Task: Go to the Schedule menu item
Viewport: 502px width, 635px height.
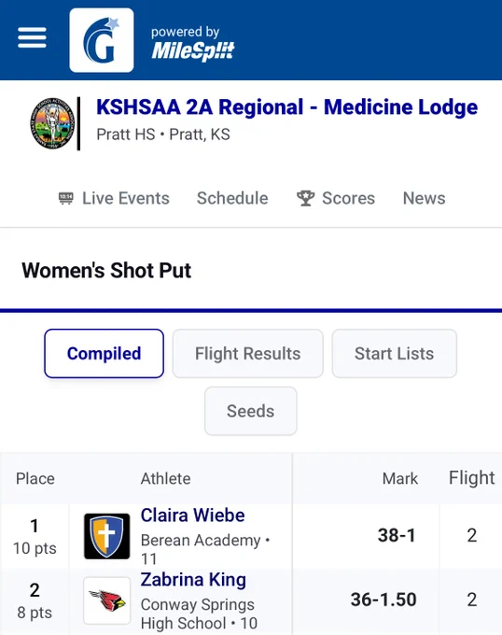Action: click(232, 198)
